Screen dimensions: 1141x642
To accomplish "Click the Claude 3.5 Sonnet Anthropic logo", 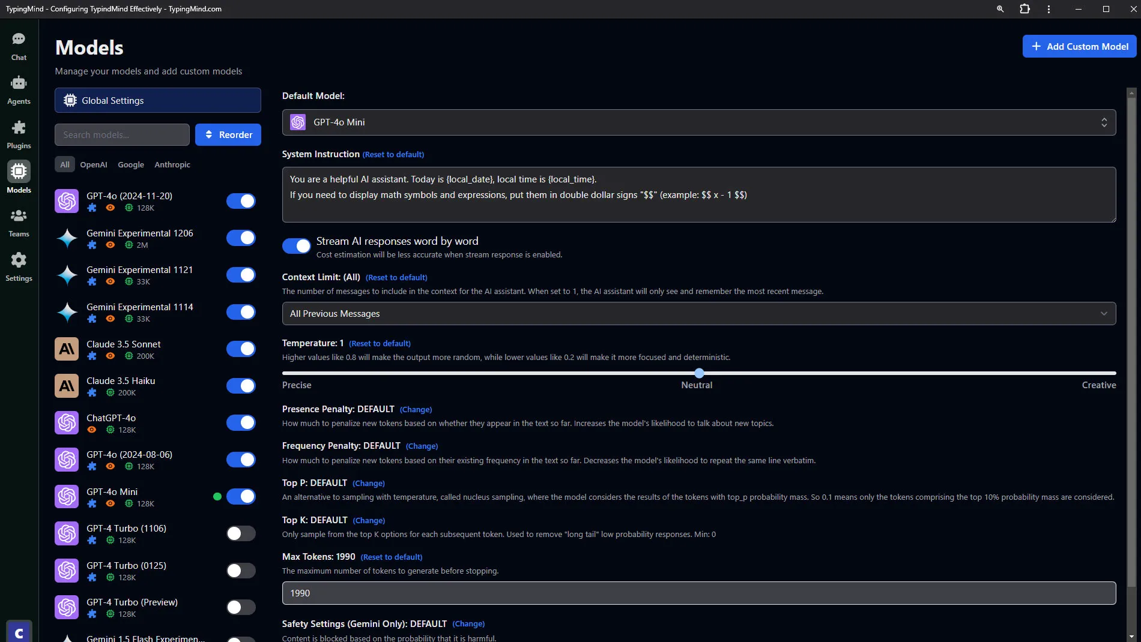I will (x=67, y=349).
